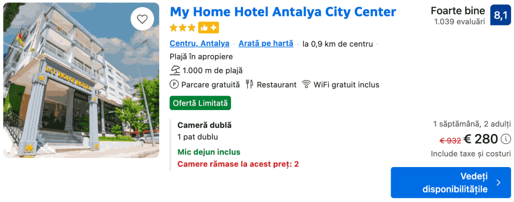
Task: Click the Foarte bine rating label
Action: pos(458,10)
